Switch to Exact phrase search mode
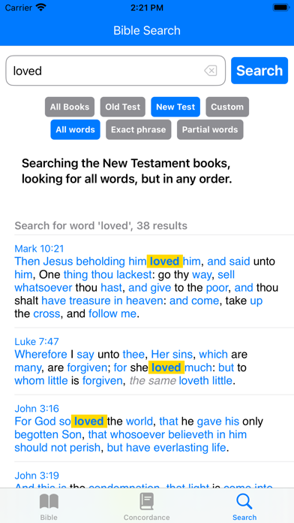 pyautogui.click(x=139, y=129)
